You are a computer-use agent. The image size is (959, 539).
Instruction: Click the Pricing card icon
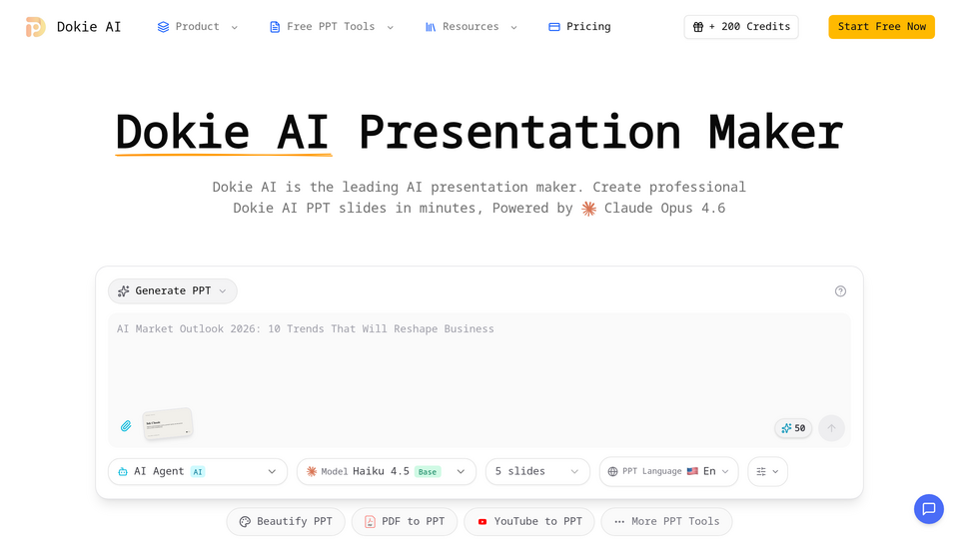point(554,27)
